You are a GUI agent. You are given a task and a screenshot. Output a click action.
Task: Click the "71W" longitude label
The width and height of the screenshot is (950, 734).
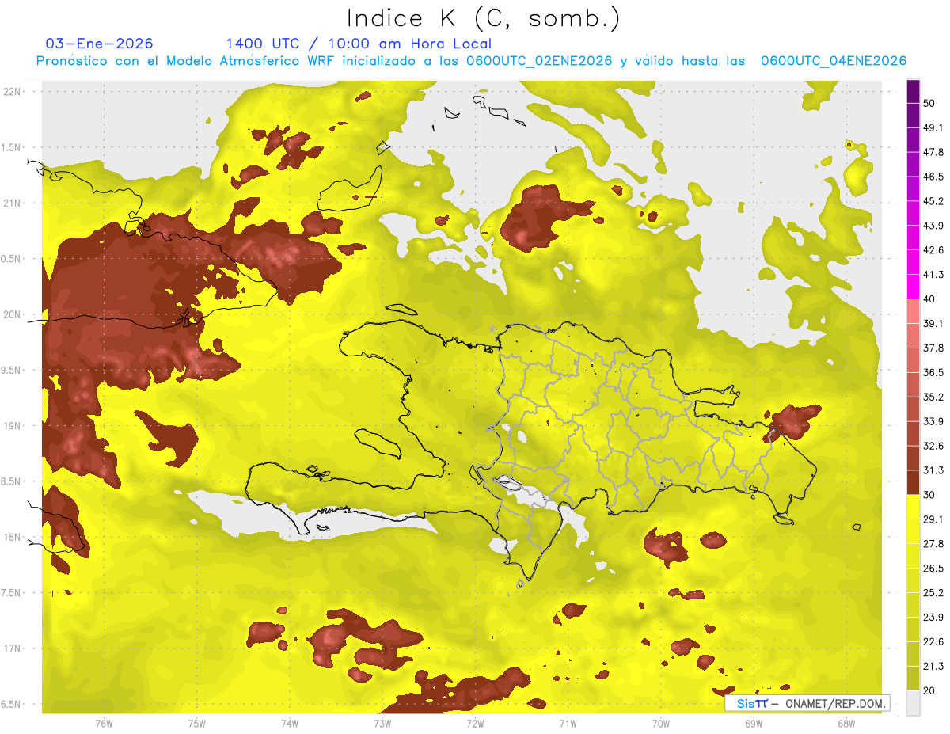click(x=568, y=724)
